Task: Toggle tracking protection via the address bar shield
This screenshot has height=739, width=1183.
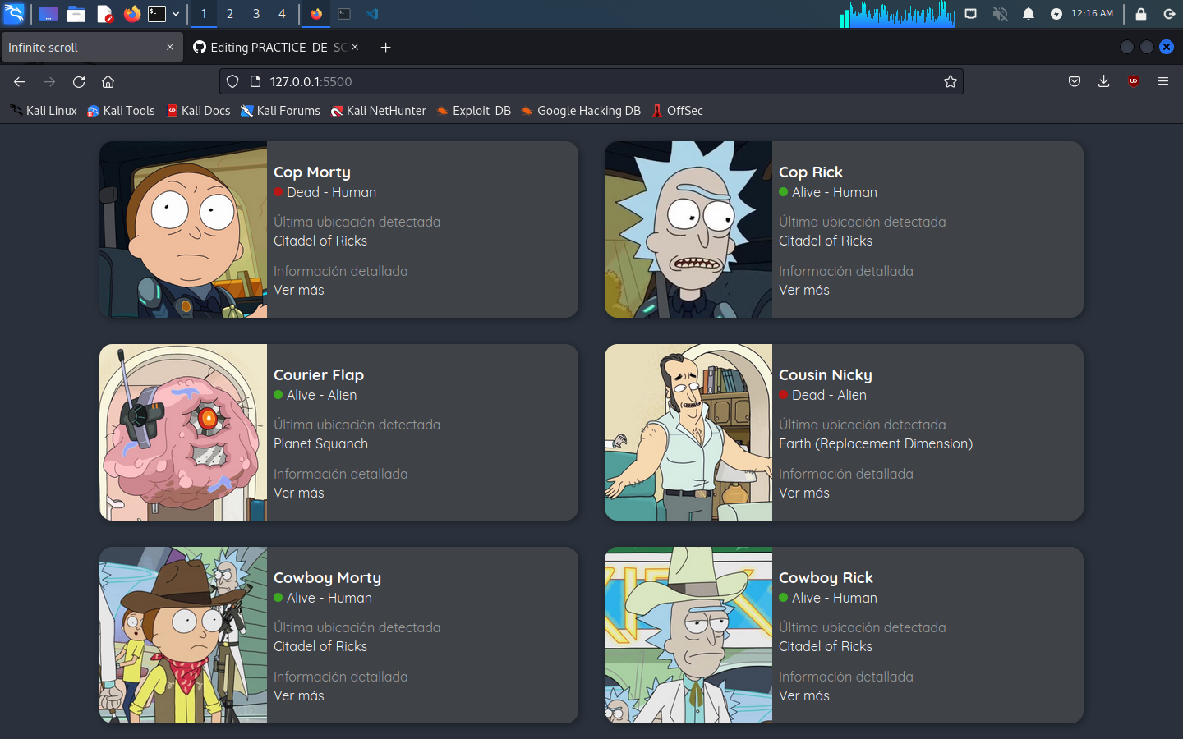Action: pyautogui.click(x=232, y=81)
